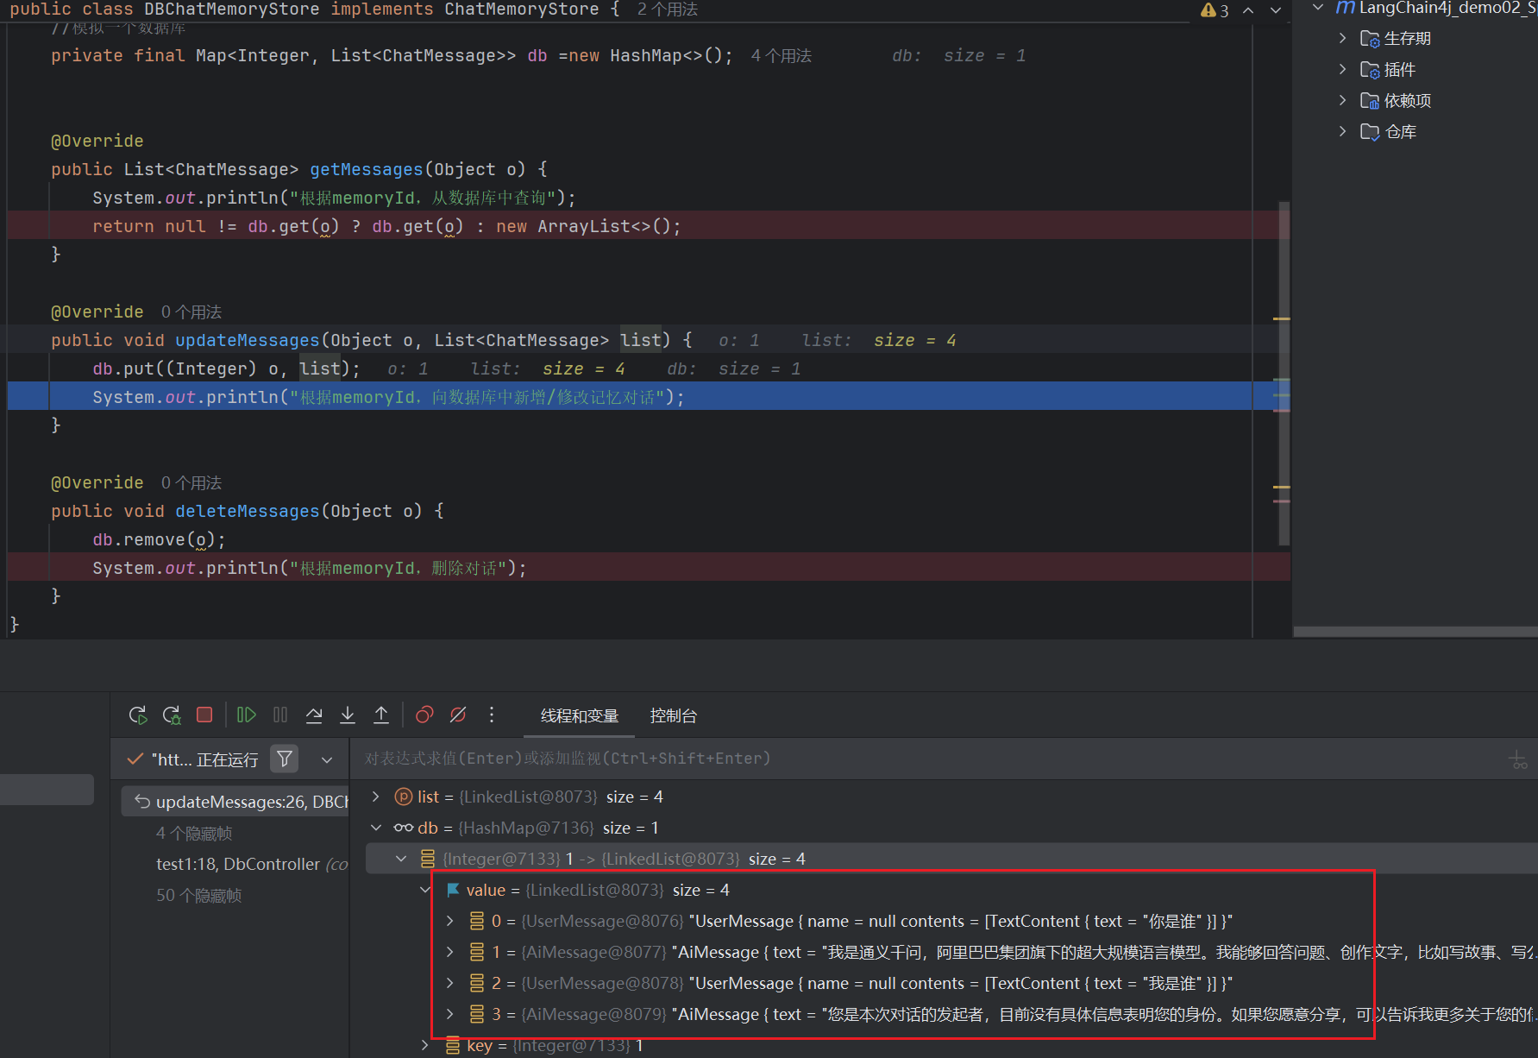1538x1058 pixels.
Task: Pause program execution
Action: [280, 715]
